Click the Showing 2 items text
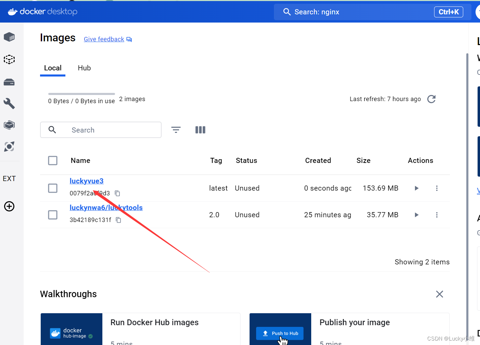Viewport: 480px width, 345px height. click(x=422, y=262)
